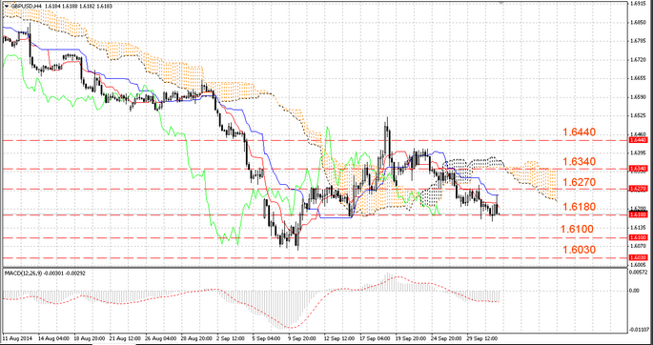Click the orange 1.6180 level text

pos(580,207)
